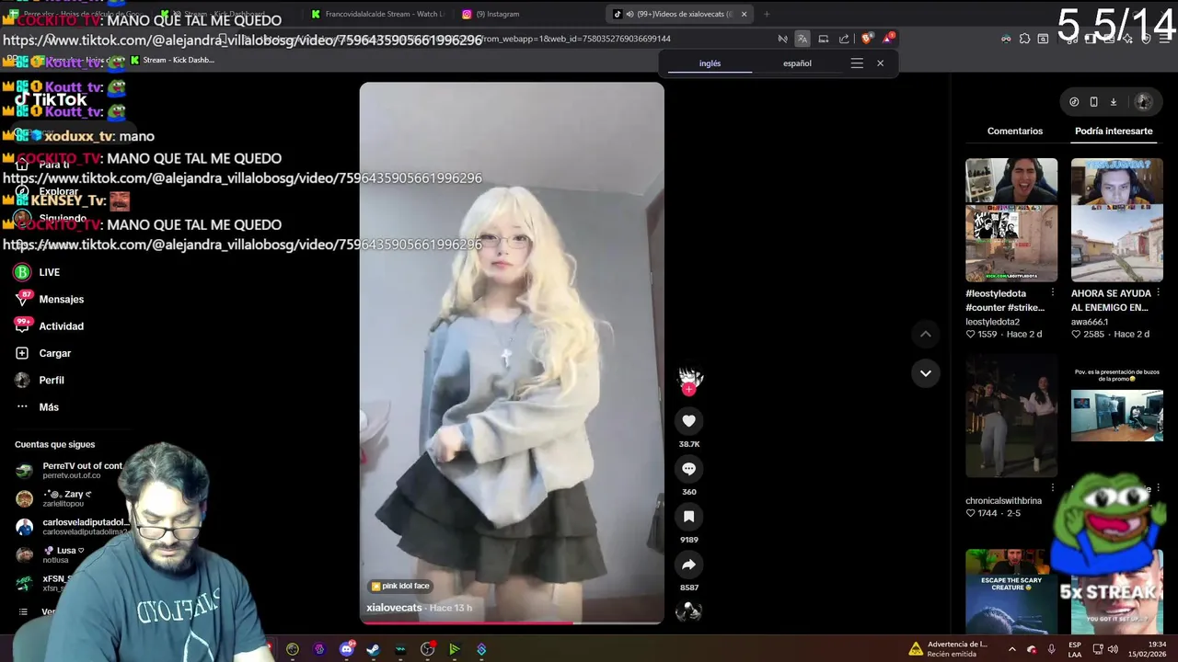The height and width of the screenshot is (662, 1178).
Task: Show hidden tray icons chevron
Action: [x=1011, y=649]
